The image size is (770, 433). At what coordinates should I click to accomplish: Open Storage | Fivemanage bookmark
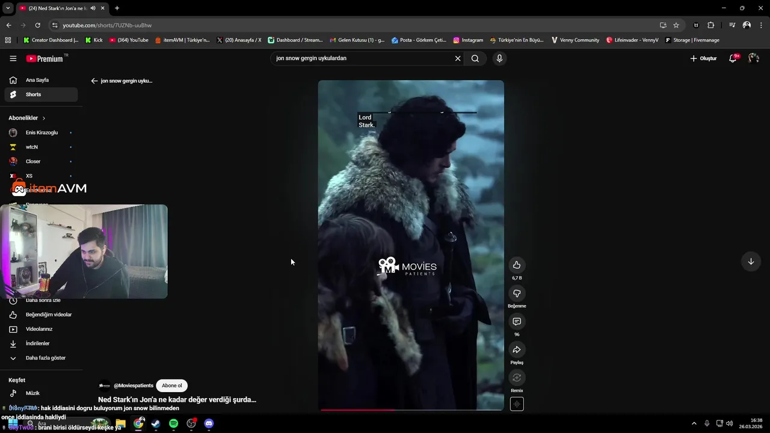(x=692, y=40)
